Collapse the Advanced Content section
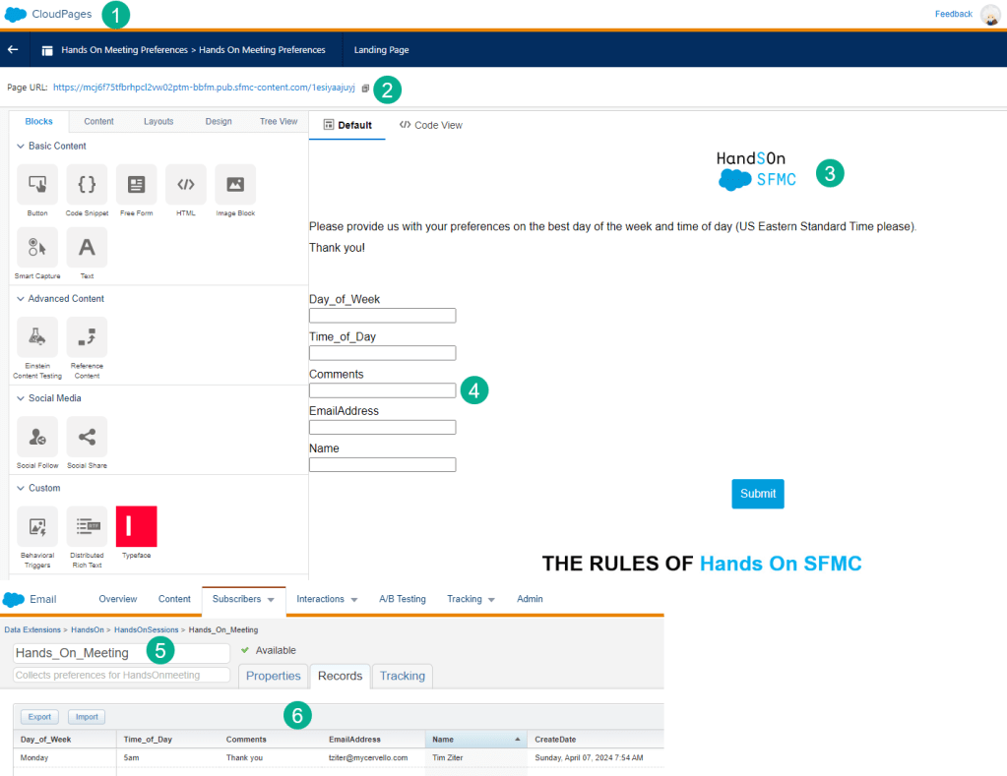1007x776 pixels. click(21, 299)
